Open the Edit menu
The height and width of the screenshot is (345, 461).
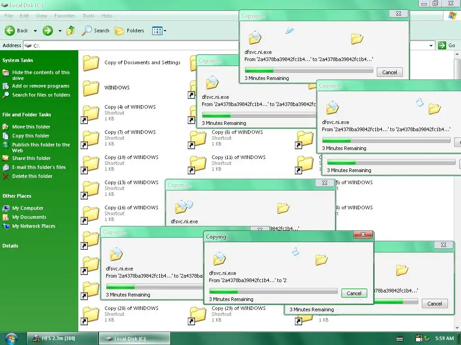(x=24, y=16)
